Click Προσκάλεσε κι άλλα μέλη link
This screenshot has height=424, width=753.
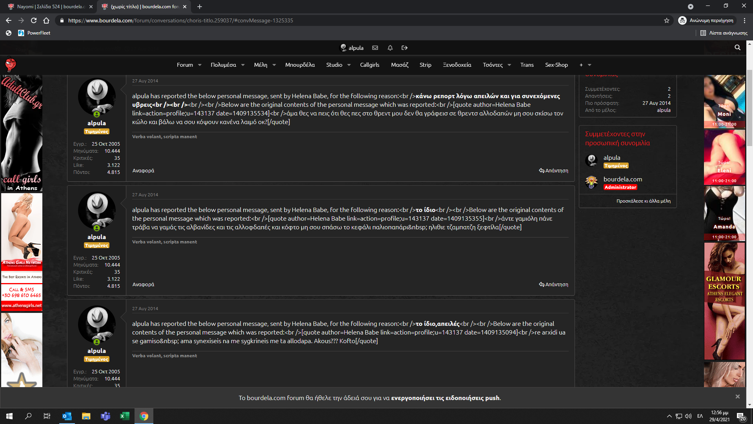point(643,201)
